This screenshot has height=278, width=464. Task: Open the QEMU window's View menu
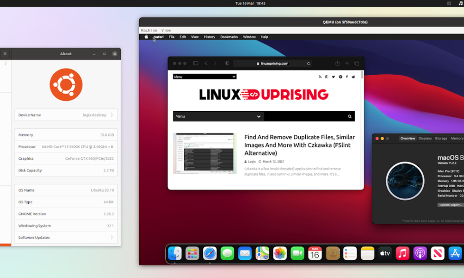pyautogui.click(x=166, y=31)
